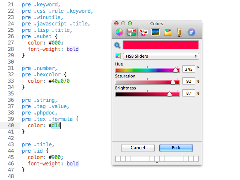Click the Hue slider thumb
This screenshot has height=180, width=240.
coord(176,70)
